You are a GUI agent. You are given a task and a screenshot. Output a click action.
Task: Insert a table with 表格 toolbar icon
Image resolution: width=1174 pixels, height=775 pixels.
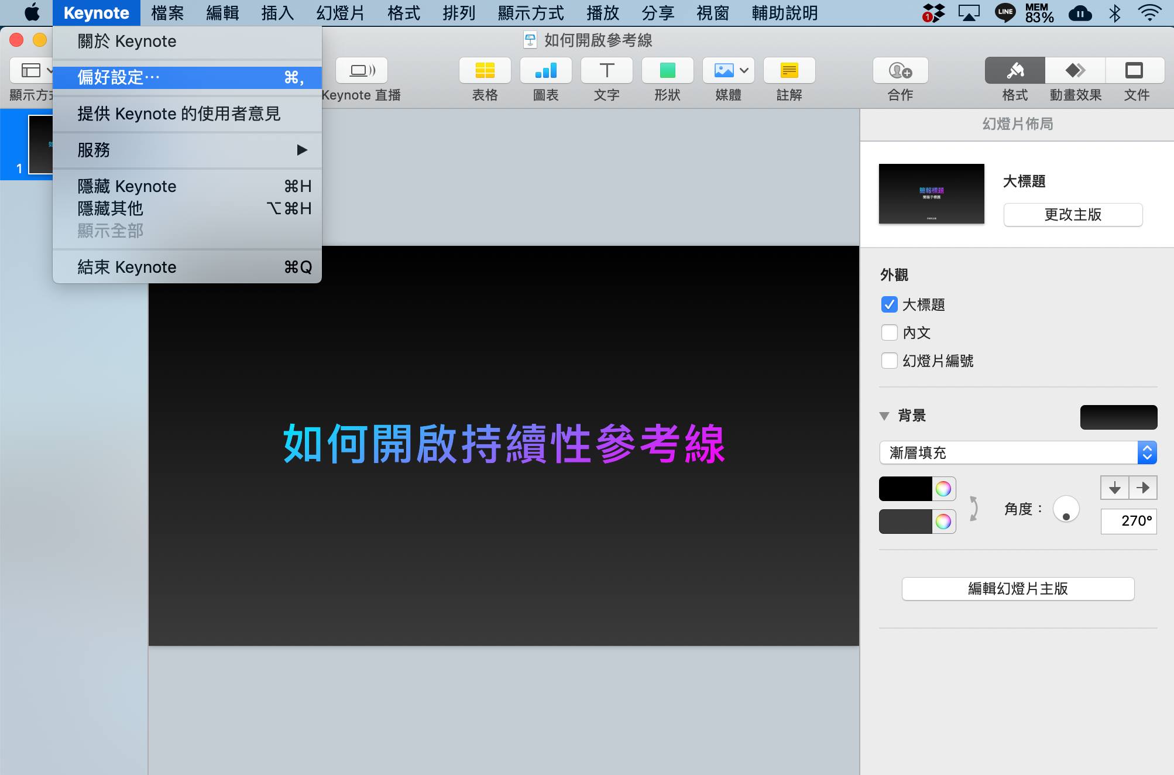485,71
